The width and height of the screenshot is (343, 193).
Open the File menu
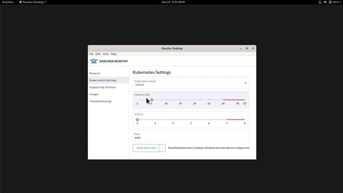pos(91,54)
